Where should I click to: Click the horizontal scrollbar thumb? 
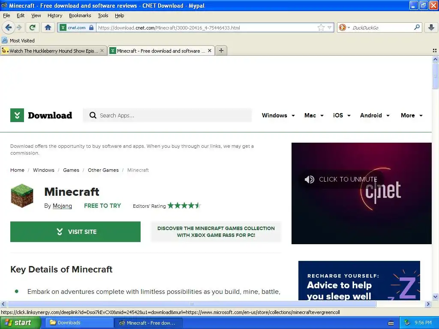(x=192, y=304)
